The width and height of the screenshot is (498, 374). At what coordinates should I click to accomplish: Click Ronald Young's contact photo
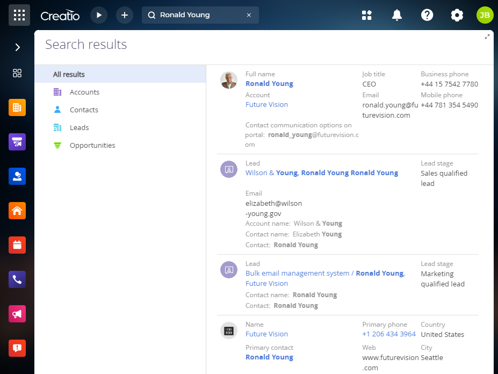(x=229, y=80)
